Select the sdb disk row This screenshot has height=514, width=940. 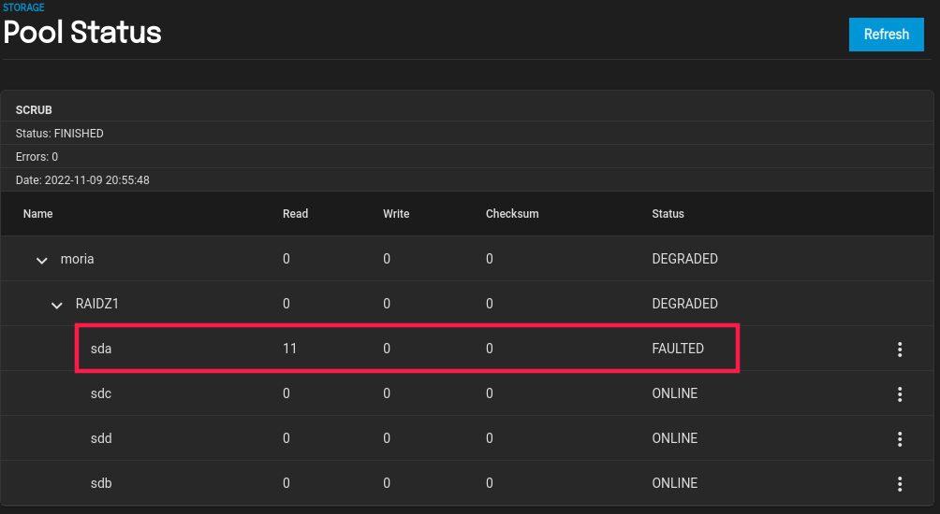click(x=101, y=483)
